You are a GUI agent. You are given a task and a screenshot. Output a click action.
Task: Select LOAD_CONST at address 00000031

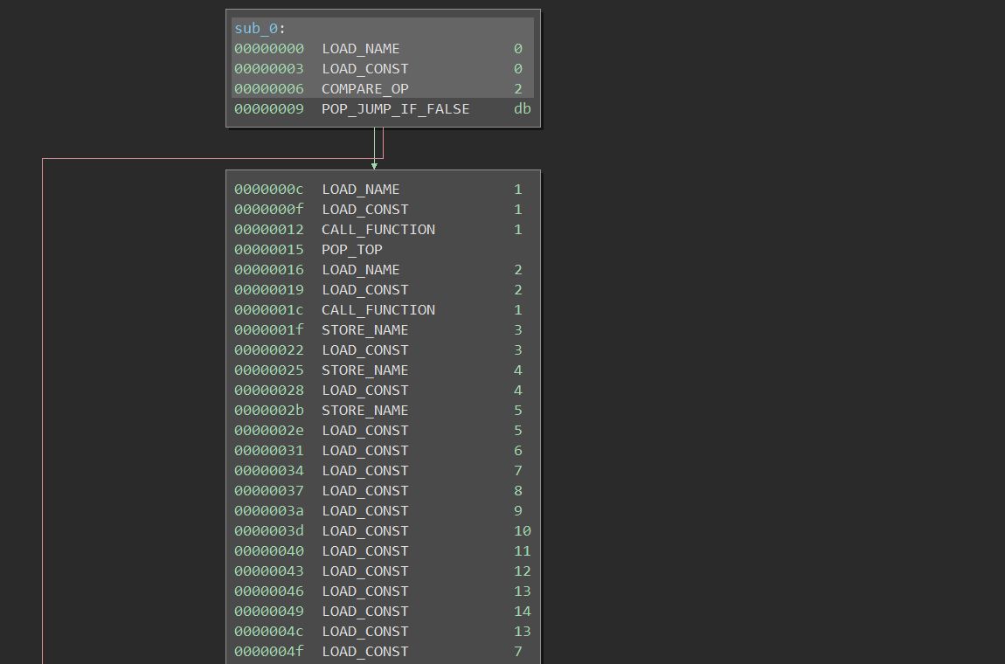click(x=364, y=451)
